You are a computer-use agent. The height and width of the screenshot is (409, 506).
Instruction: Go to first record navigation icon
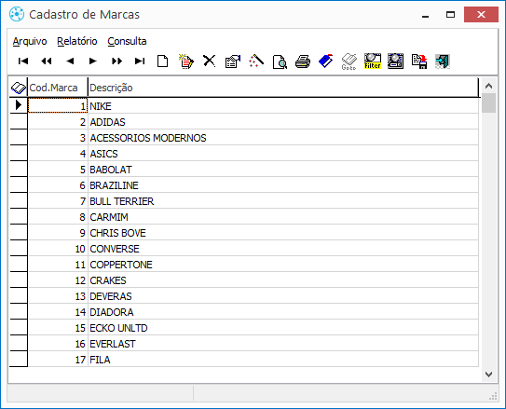pyautogui.click(x=23, y=61)
